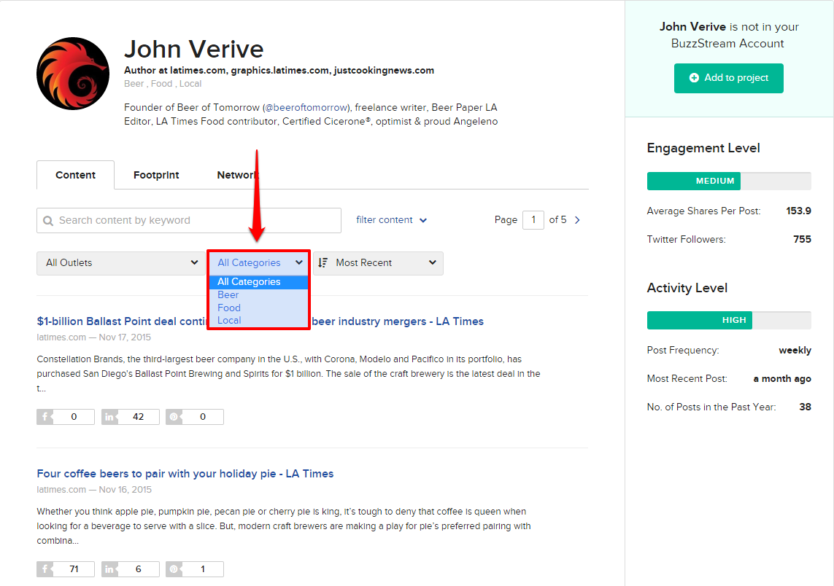
Task: Open the Network tab
Action: pos(237,175)
